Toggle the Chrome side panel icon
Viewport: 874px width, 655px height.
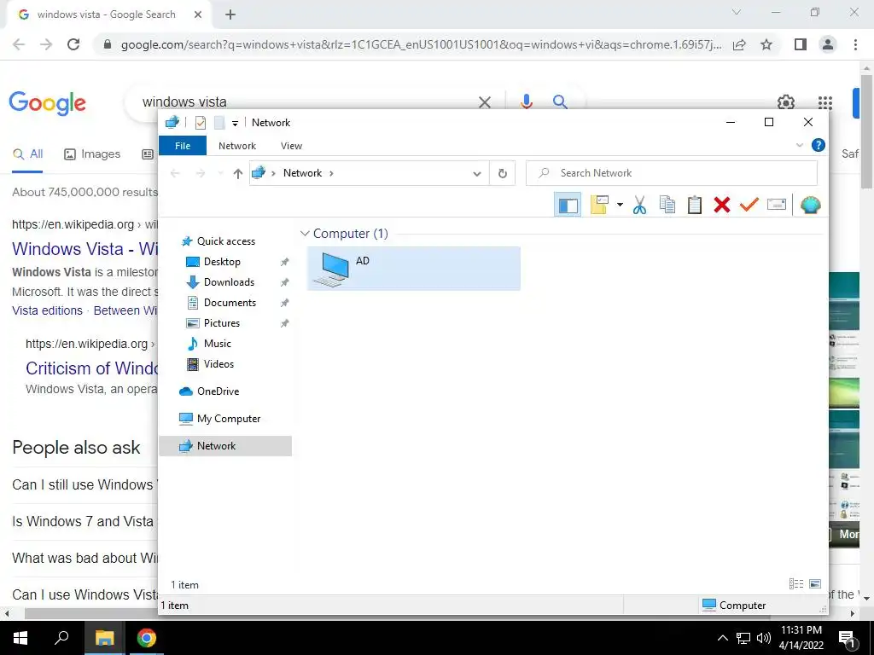point(801,44)
